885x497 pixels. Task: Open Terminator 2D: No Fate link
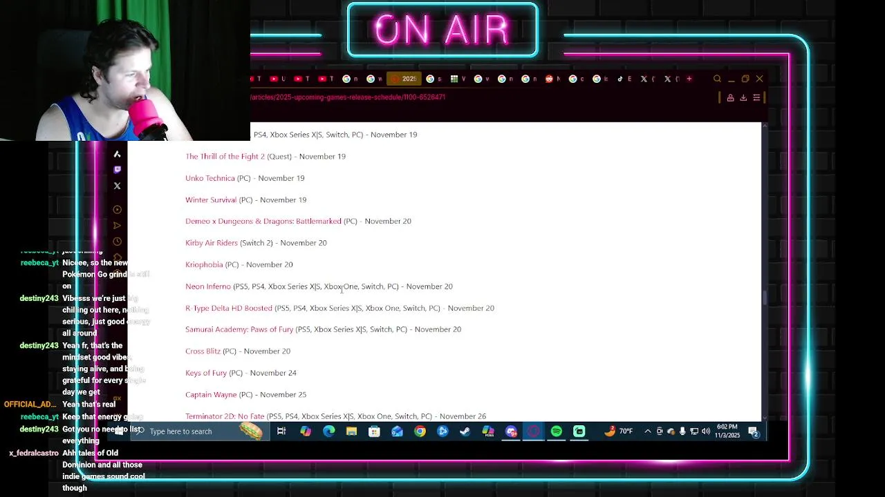coord(225,416)
